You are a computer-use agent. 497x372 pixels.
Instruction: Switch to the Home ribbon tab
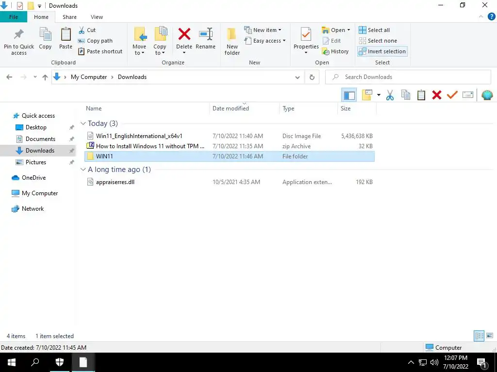[x=41, y=17]
